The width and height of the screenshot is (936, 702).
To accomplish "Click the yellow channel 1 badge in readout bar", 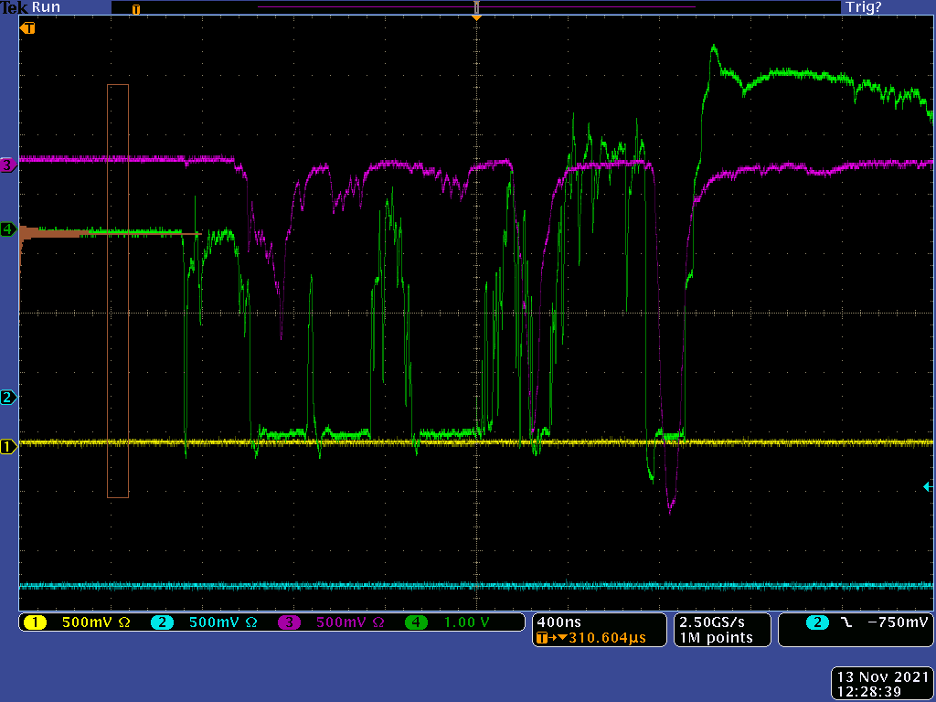I will point(35,622).
